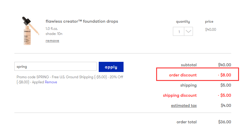Viewport: 242px width, 132px height.
Task: Open the estimated tax link
Action: coord(184,106)
